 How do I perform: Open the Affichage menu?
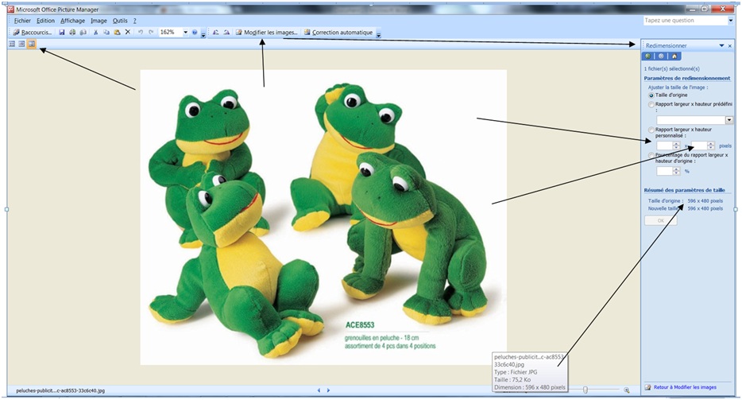pos(73,21)
